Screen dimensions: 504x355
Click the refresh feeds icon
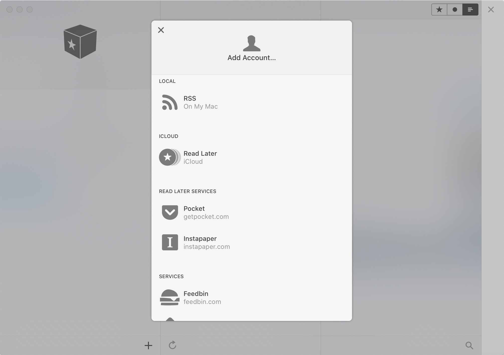173,345
